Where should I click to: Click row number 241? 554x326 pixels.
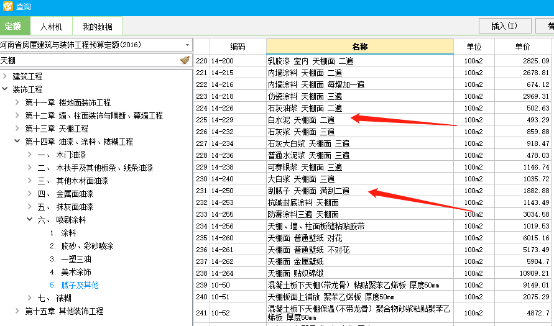coord(201,313)
